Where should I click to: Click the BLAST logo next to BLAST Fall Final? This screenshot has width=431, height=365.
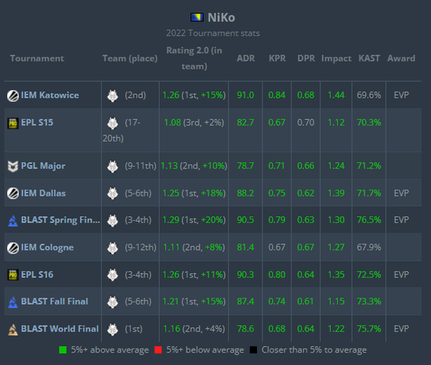[x=13, y=302]
